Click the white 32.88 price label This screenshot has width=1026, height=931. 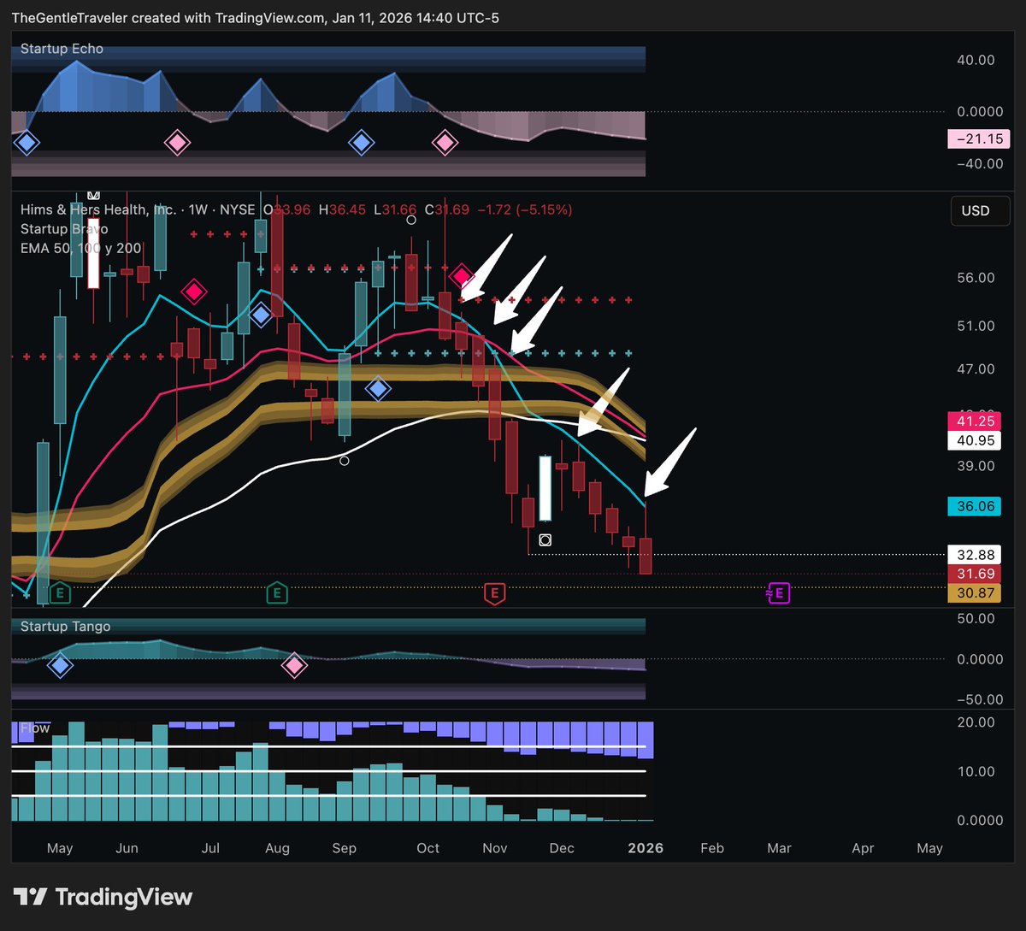coord(975,554)
